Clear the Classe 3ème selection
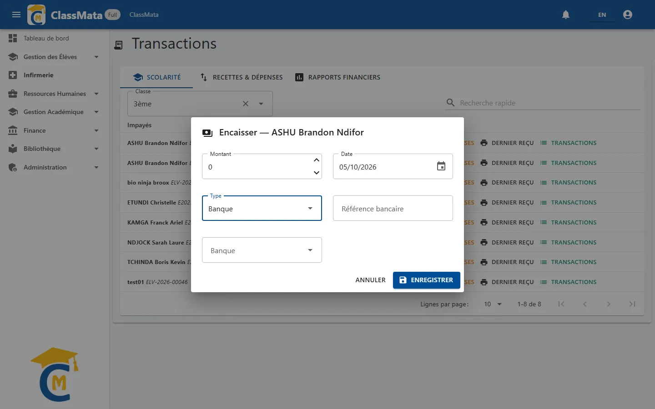Screen dimensions: 655x409 pyautogui.click(x=246, y=104)
